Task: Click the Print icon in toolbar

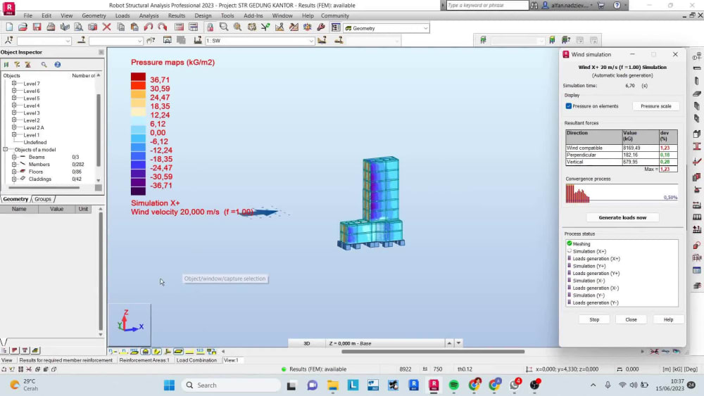Action: pyautogui.click(x=51, y=28)
